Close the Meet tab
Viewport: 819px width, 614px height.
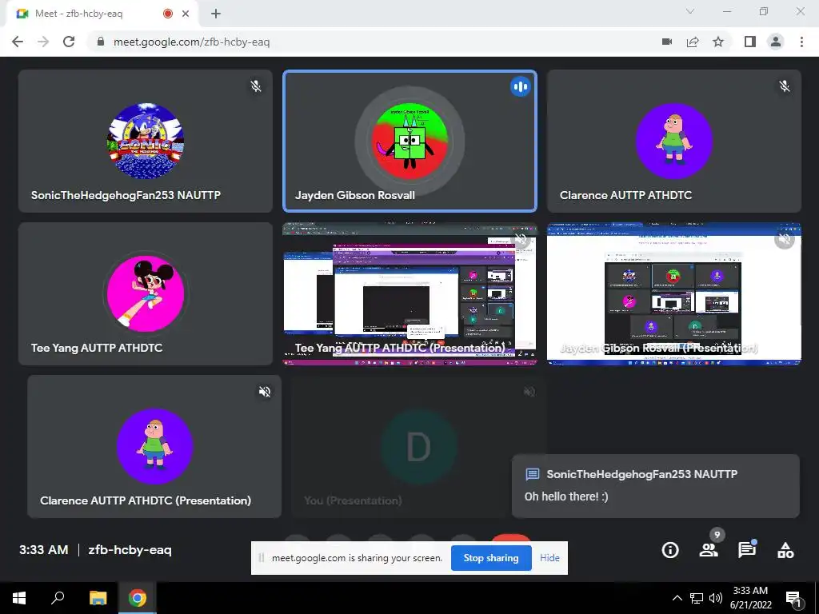point(186,14)
